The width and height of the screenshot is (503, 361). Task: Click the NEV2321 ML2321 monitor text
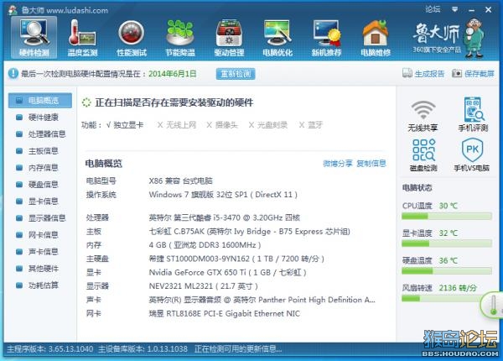coord(204,285)
